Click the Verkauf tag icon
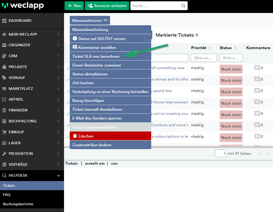The width and height of the screenshot is (273, 212). pyautogui.click(x=4, y=78)
